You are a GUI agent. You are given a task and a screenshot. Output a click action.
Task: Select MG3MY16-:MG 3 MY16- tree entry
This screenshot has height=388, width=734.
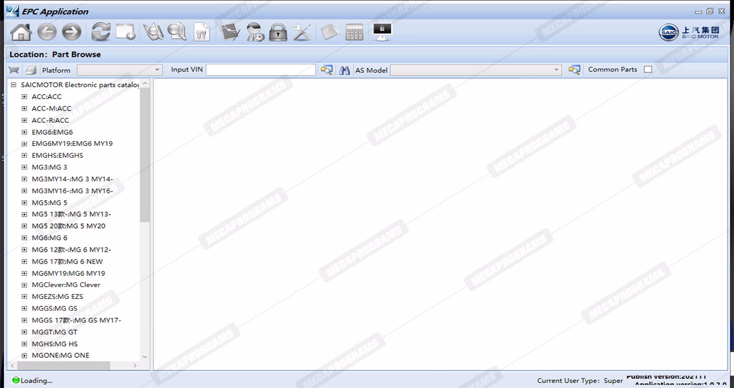(72, 191)
